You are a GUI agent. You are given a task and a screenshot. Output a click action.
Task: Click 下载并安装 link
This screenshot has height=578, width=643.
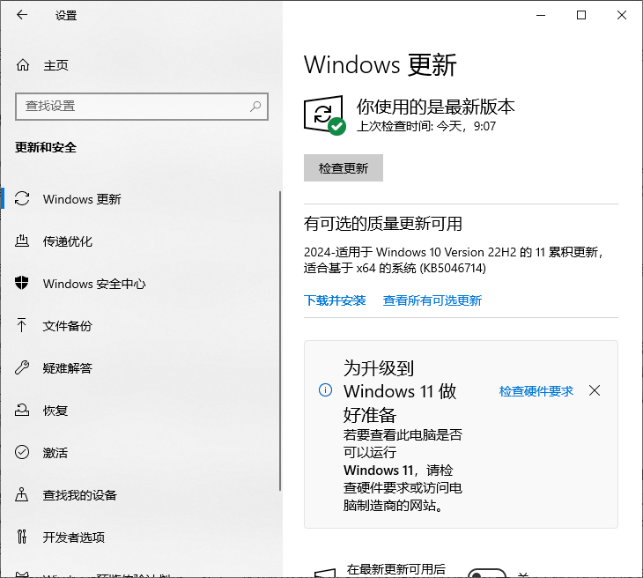335,300
